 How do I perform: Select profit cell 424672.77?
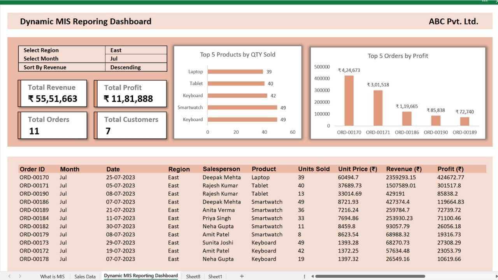click(x=451, y=177)
